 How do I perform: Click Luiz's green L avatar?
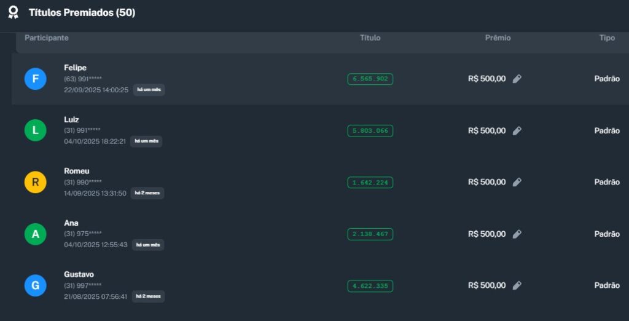click(x=35, y=130)
